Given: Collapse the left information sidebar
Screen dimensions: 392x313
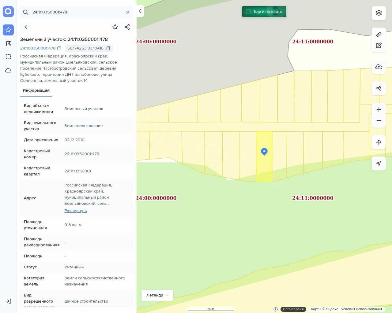Looking at the screenshot, I should pos(140,11).
